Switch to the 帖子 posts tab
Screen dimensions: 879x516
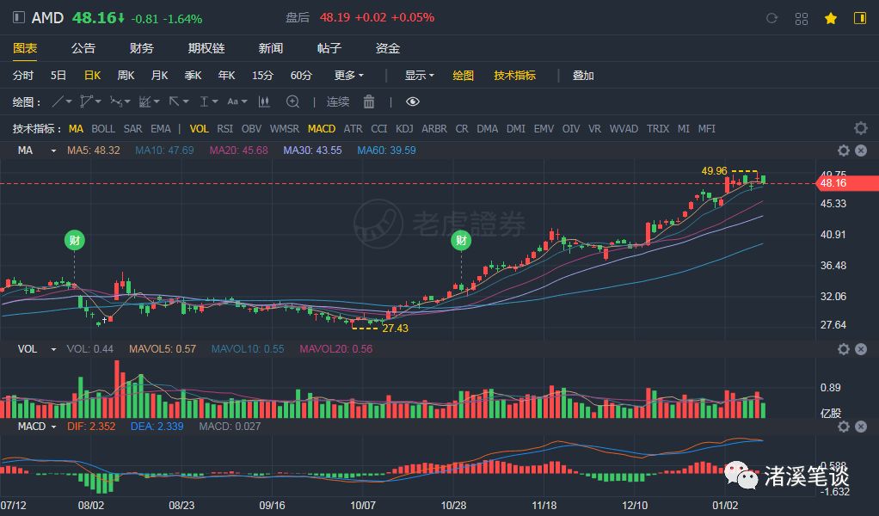(x=329, y=48)
